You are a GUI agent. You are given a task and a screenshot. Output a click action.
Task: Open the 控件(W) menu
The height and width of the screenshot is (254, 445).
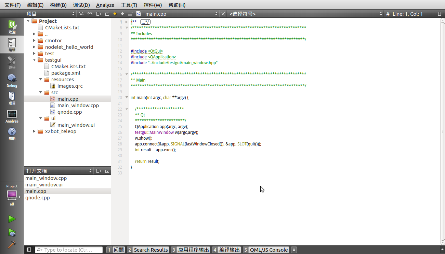tap(153, 5)
